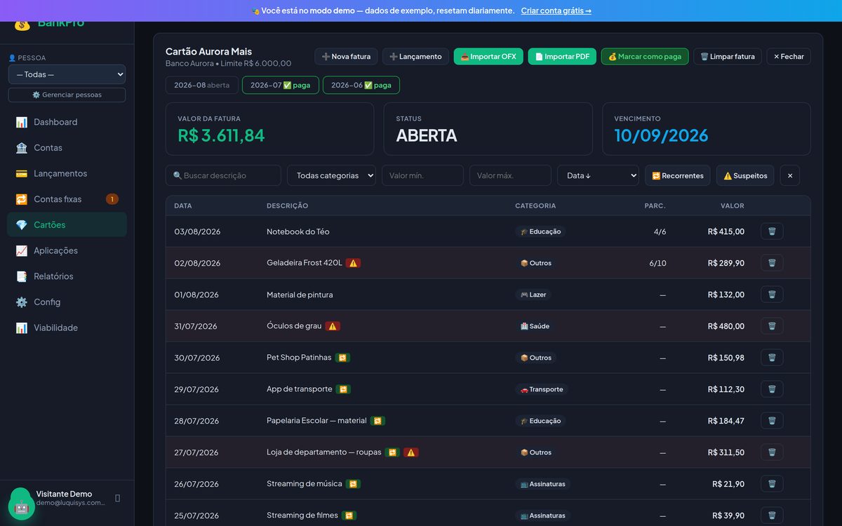This screenshot has height=526, width=842.
Task: Click Importar OFX
Action: 488,56
